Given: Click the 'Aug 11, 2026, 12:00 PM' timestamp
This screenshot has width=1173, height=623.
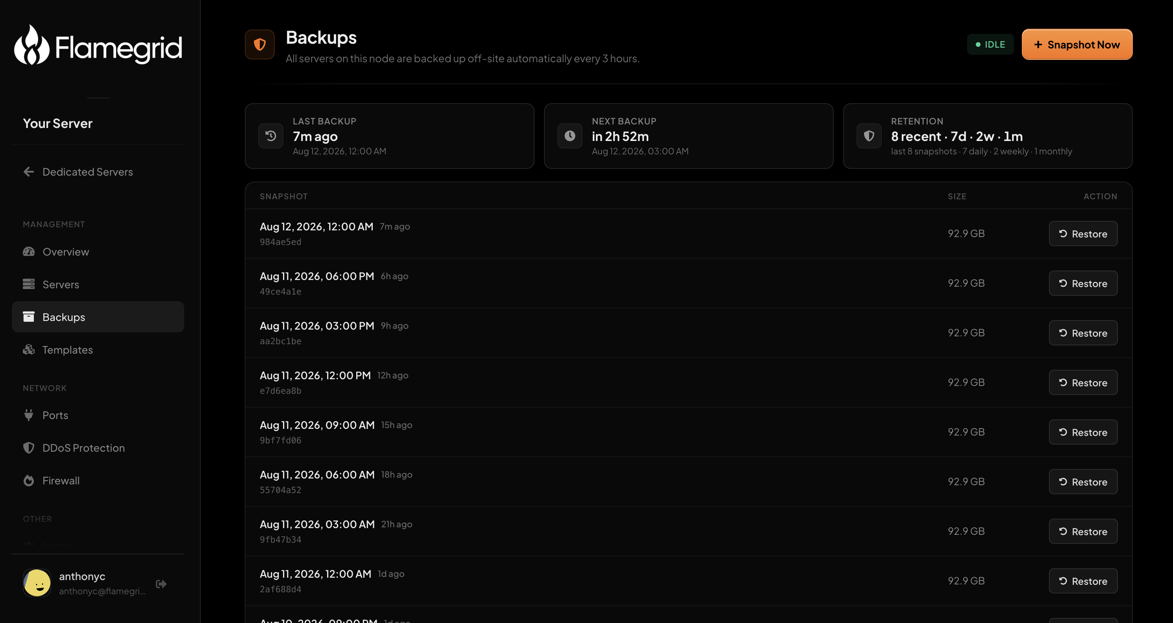Looking at the screenshot, I should 315,375.
